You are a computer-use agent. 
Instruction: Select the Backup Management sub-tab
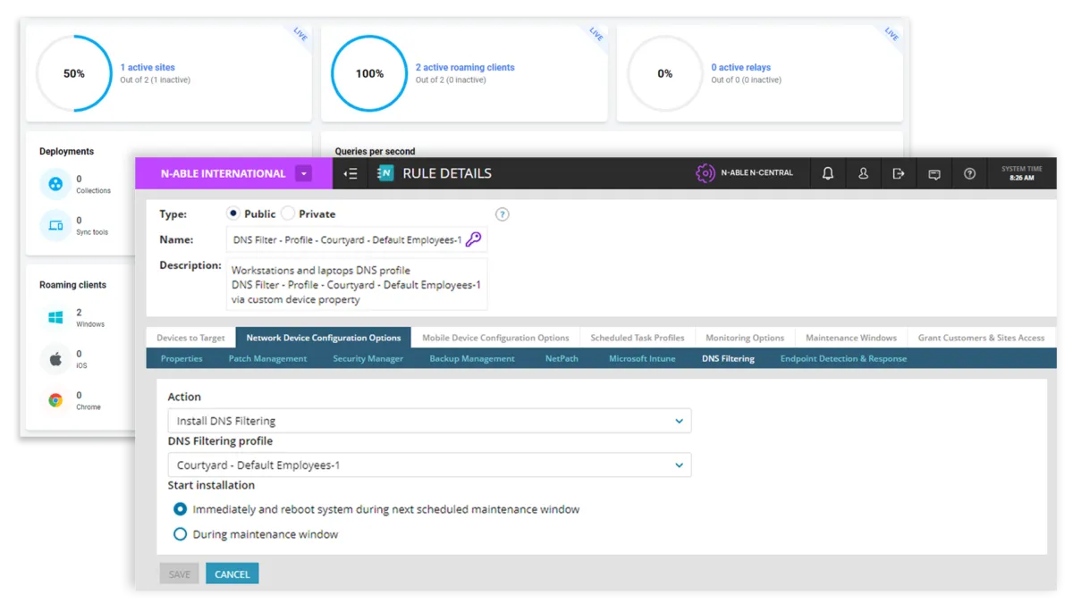(472, 358)
